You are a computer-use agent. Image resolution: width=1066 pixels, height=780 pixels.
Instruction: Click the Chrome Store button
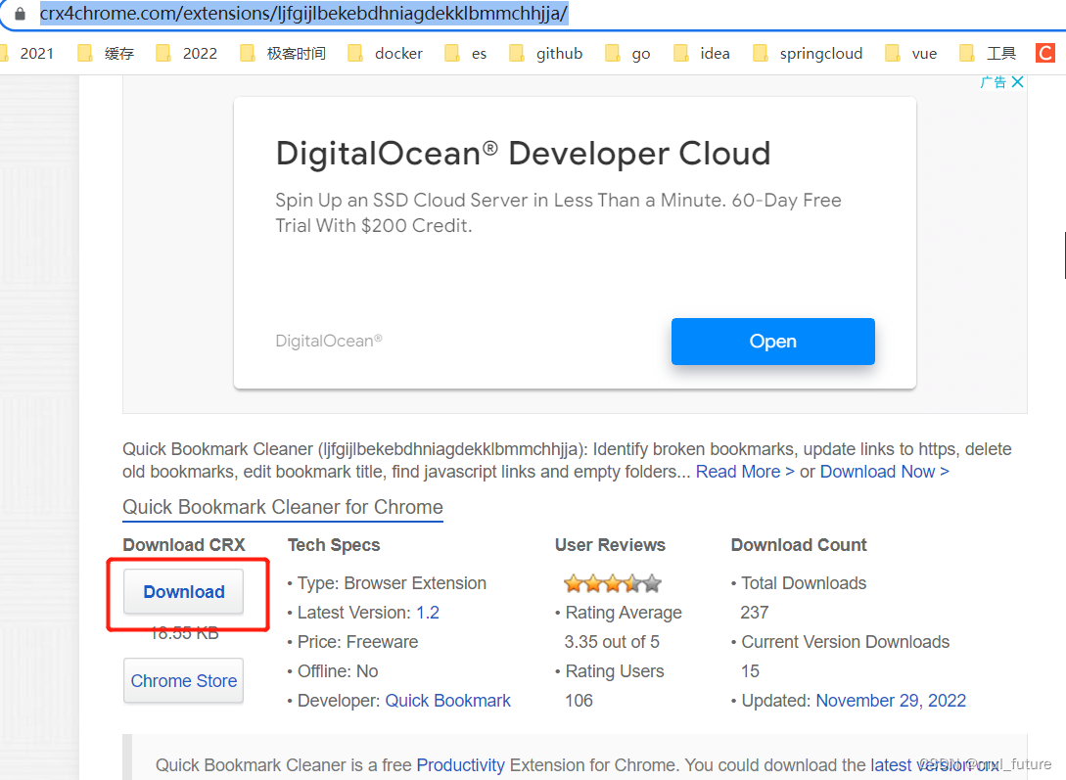(184, 681)
